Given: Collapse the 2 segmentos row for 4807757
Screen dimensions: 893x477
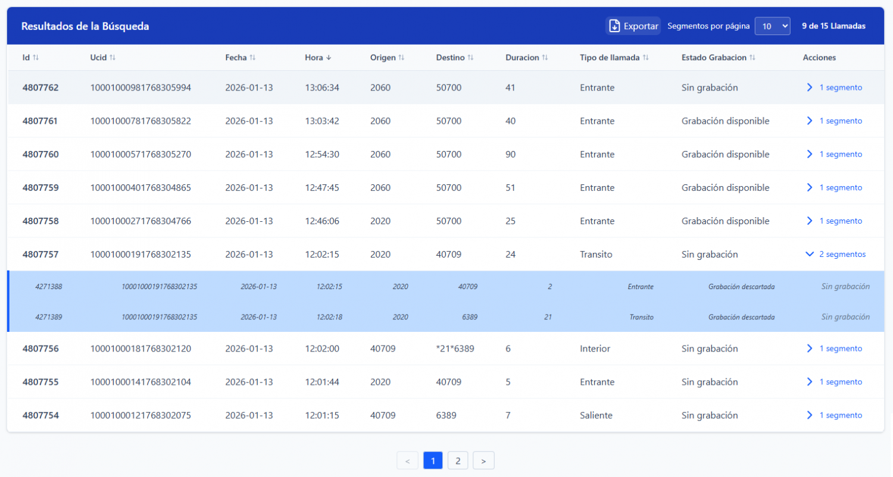Looking at the screenshot, I should [835, 254].
